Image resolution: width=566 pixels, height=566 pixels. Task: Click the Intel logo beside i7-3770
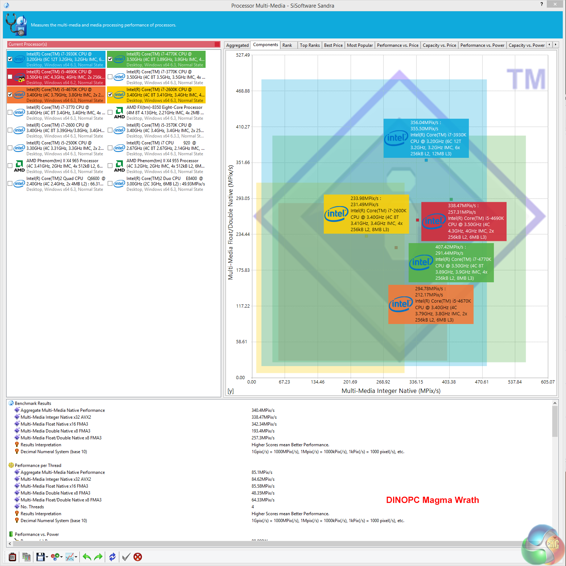(19, 112)
